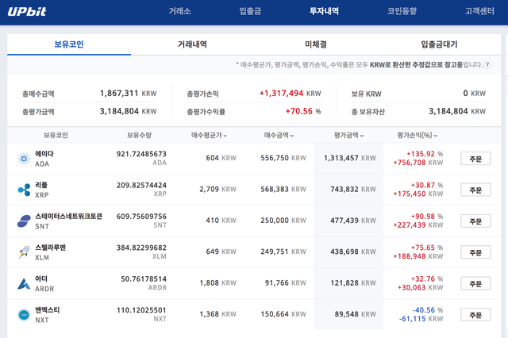Click 주문 button for ADA row
This screenshot has width=508, height=338.
click(475, 159)
